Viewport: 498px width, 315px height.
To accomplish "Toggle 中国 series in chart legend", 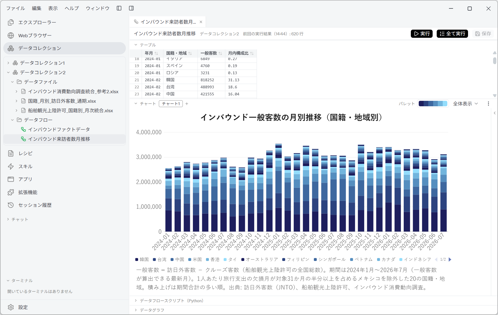I will point(177,259).
